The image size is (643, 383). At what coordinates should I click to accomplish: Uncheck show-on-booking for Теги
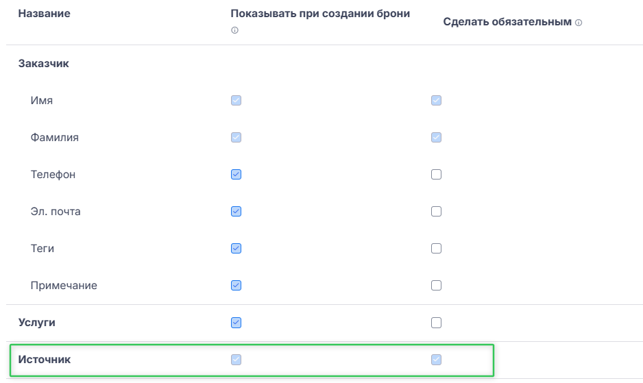[x=236, y=249]
